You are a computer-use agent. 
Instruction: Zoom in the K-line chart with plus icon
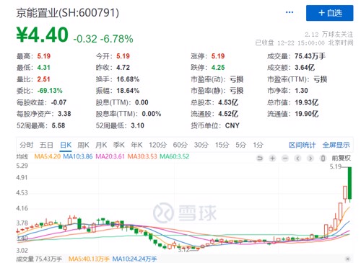coord(272,159)
